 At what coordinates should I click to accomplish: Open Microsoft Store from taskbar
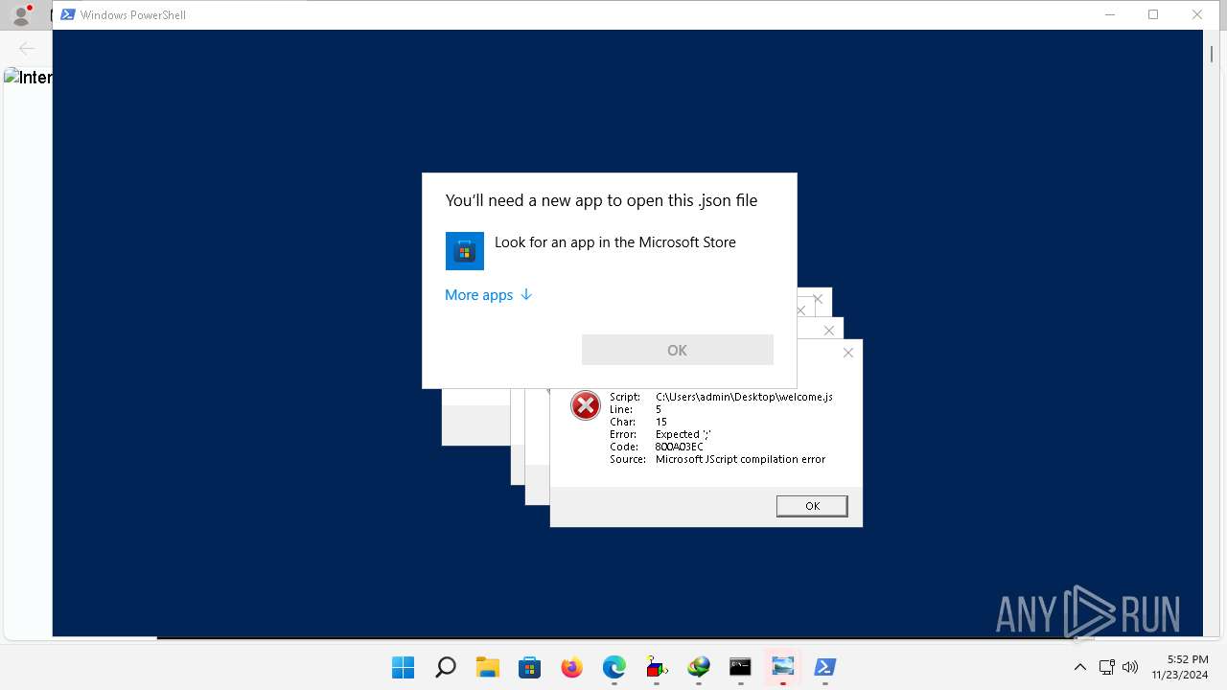pos(530,667)
